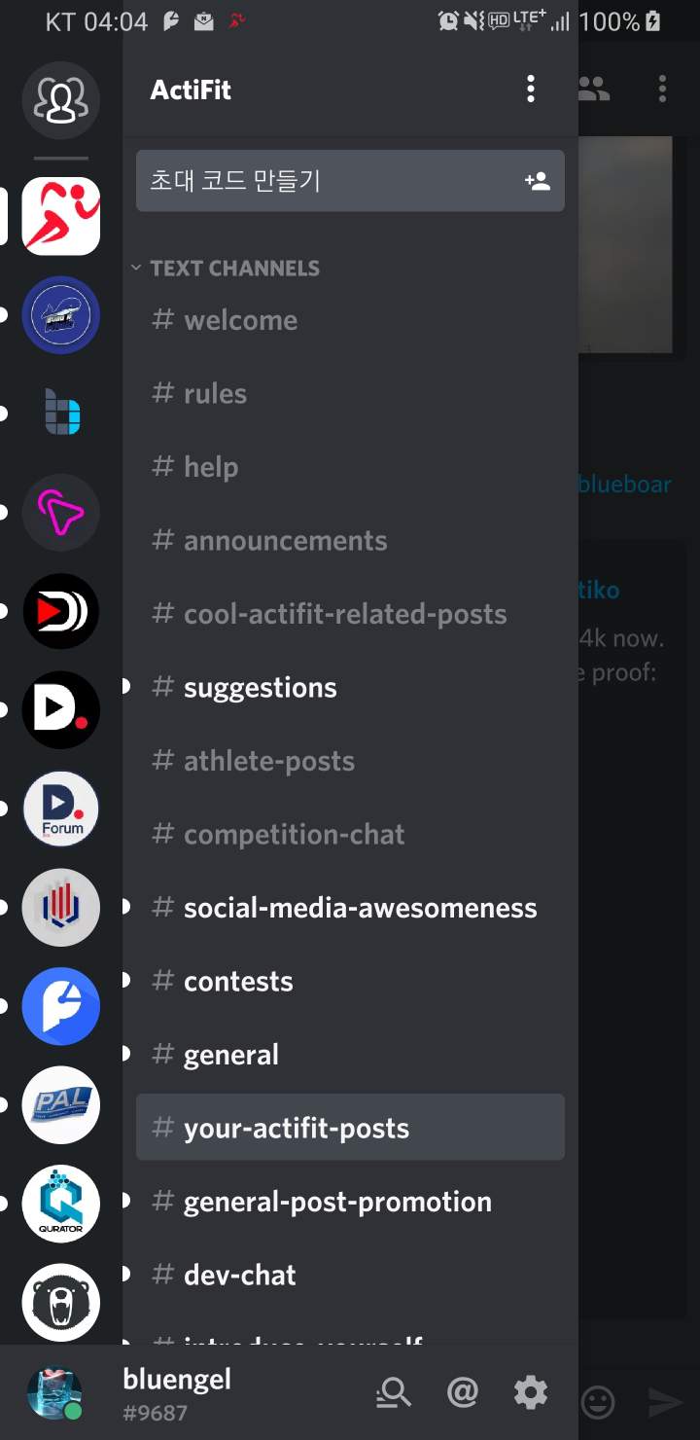Viewport: 700px width, 1440px height.
Task: Switch to the announcements channel
Action: point(285,541)
